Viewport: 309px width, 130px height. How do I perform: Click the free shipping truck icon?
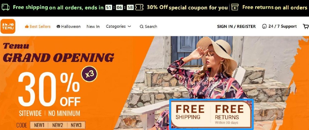[5, 7]
